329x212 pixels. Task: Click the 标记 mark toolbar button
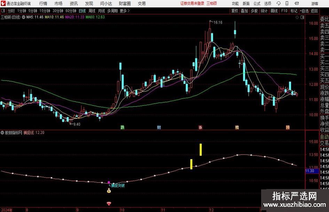click(294, 11)
